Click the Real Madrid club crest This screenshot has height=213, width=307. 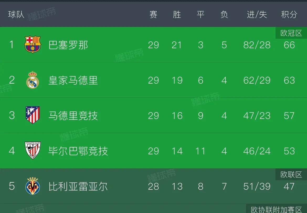[33, 80]
